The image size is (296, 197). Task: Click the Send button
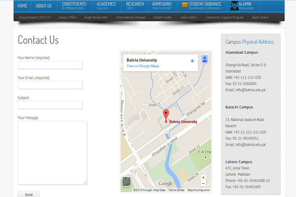coord(29,194)
